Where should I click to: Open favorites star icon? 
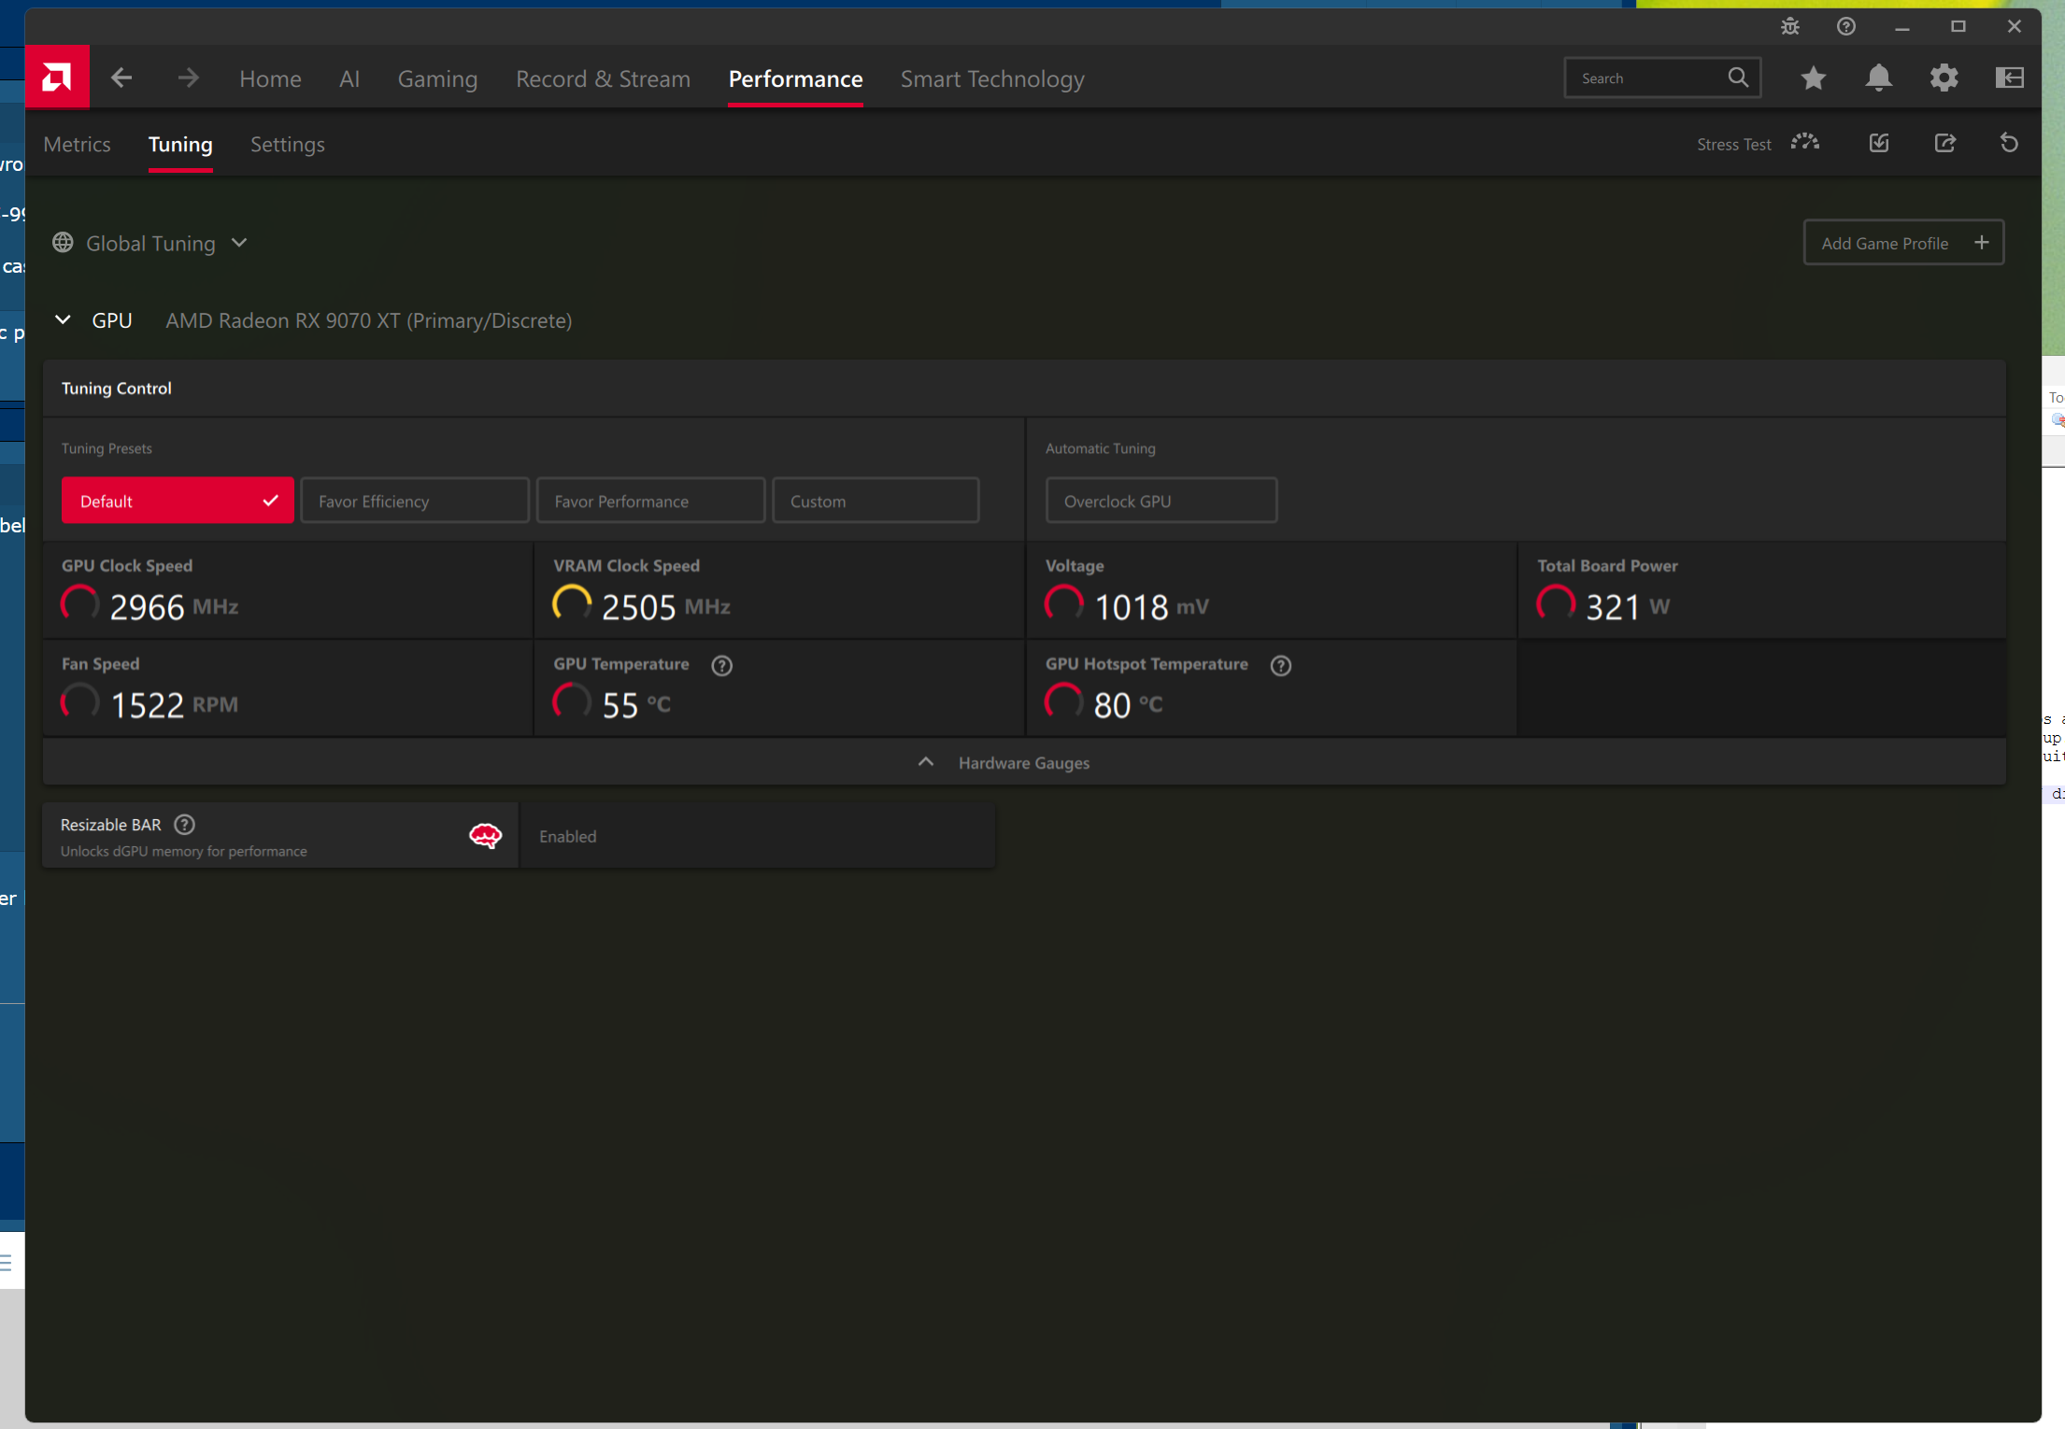click(x=1813, y=78)
